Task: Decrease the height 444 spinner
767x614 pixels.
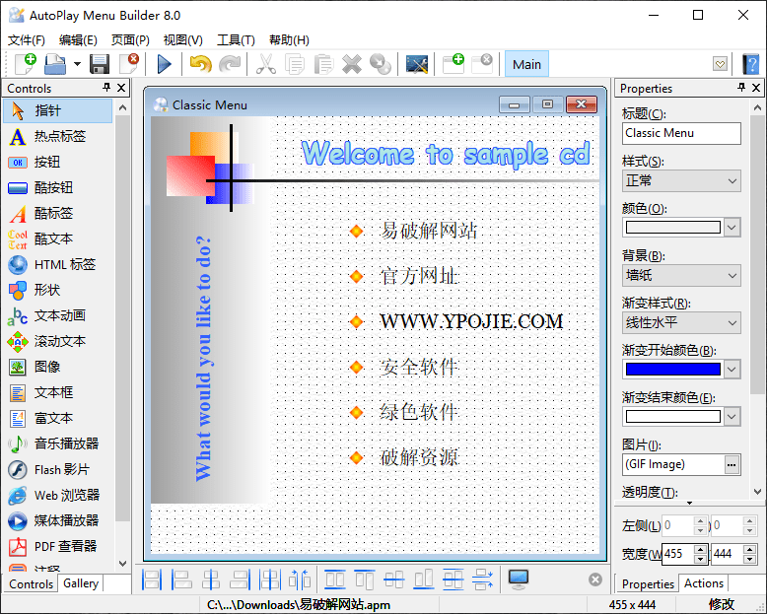Action: pos(749,559)
